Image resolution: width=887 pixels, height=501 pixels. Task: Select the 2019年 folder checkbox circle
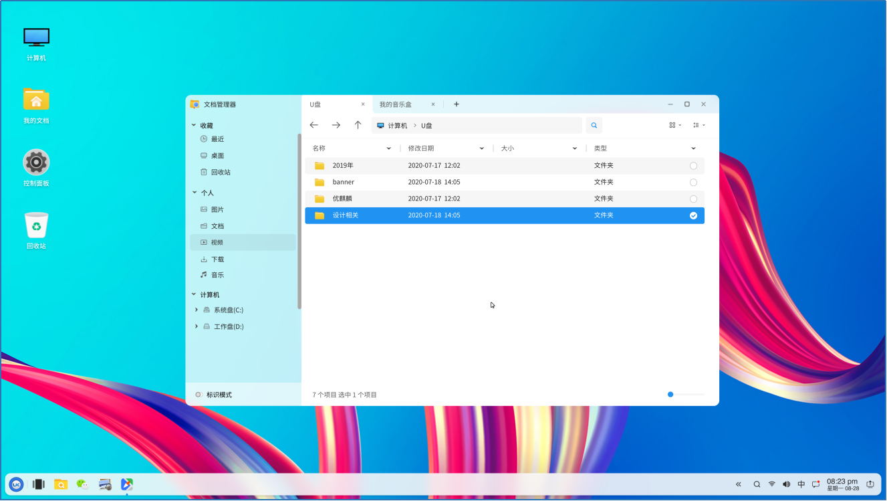click(x=693, y=166)
